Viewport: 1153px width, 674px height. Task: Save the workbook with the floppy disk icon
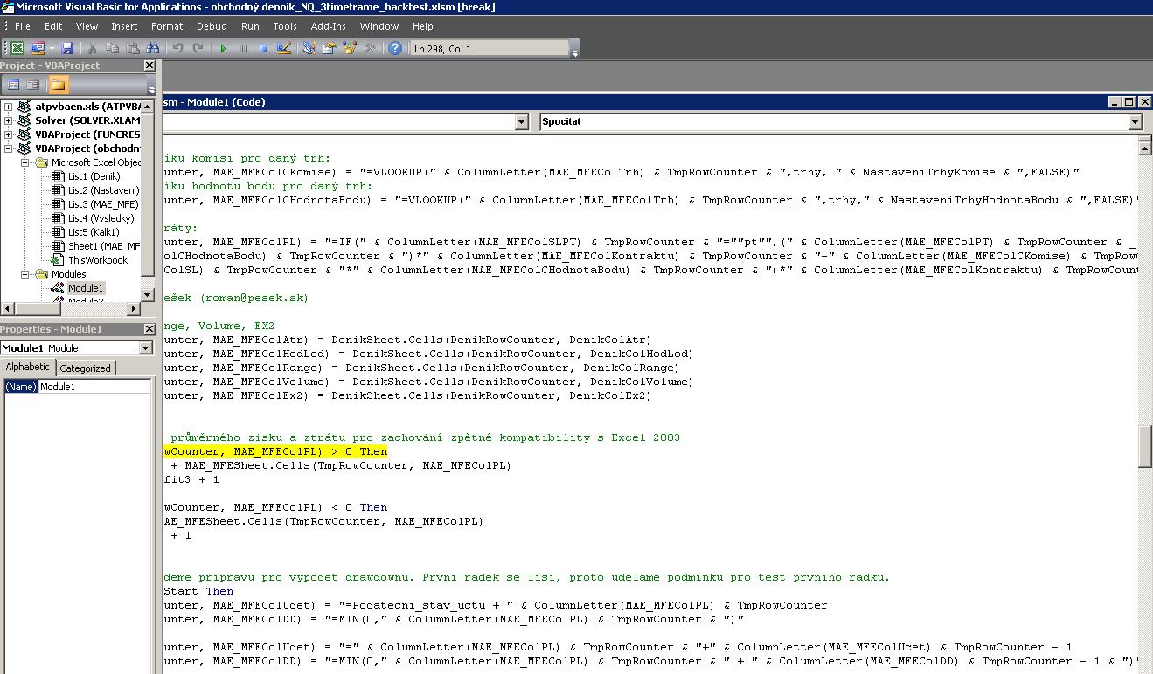click(67, 49)
